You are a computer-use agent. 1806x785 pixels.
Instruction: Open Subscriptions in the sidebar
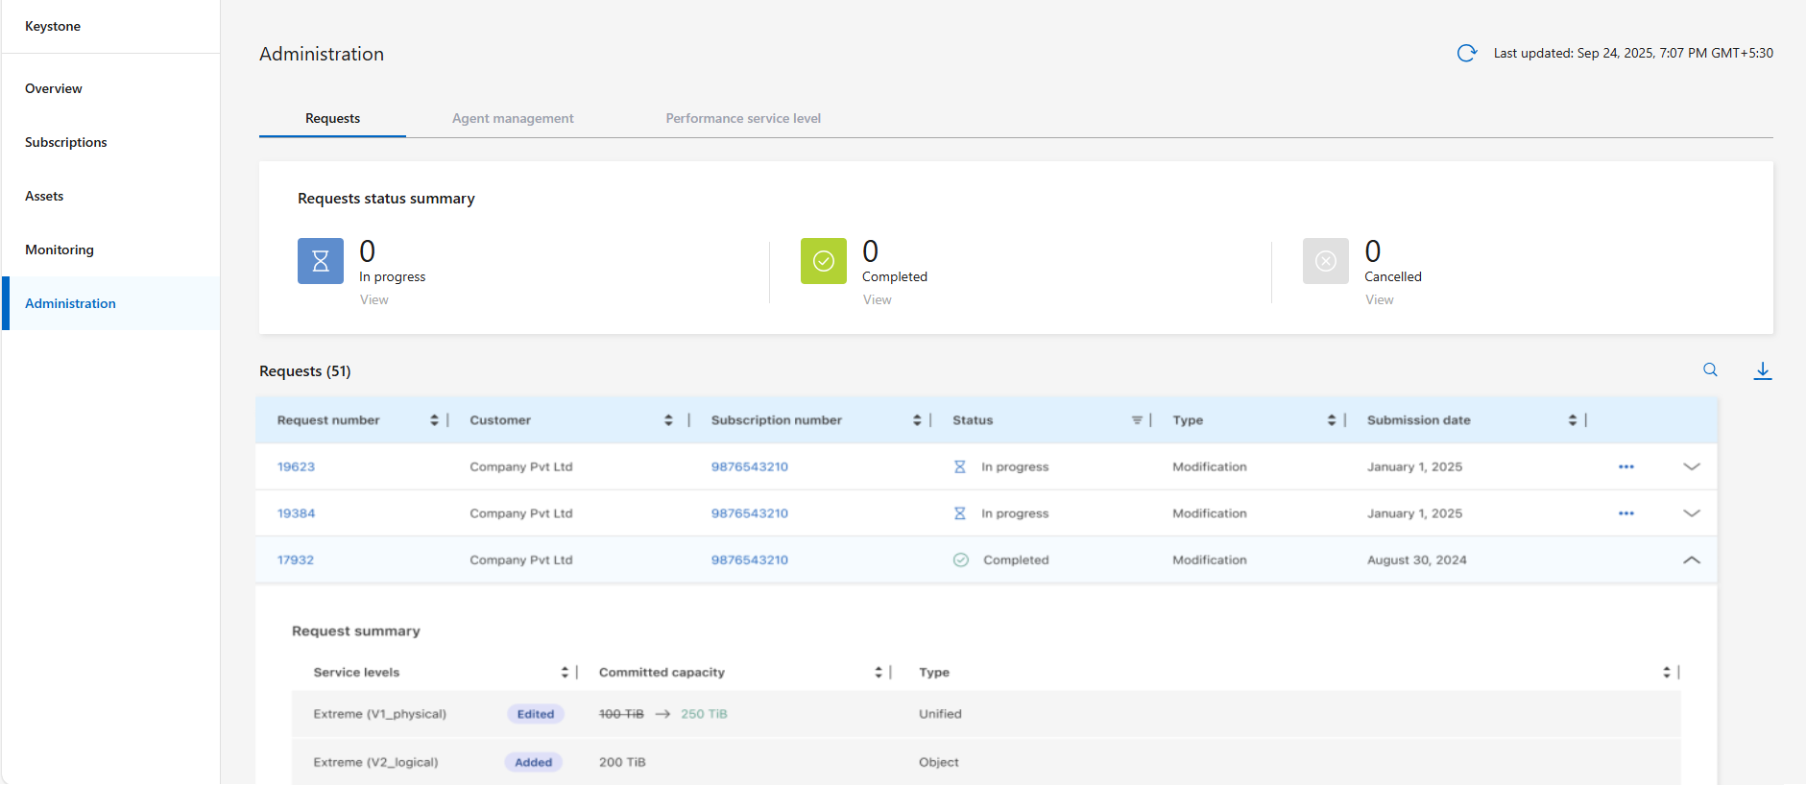click(x=66, y=142)
